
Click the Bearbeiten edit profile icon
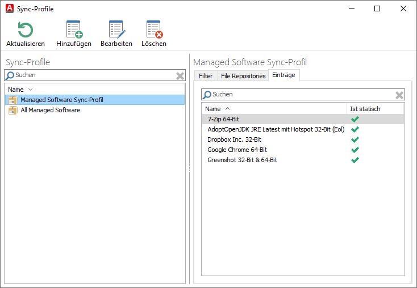point(117,29)
